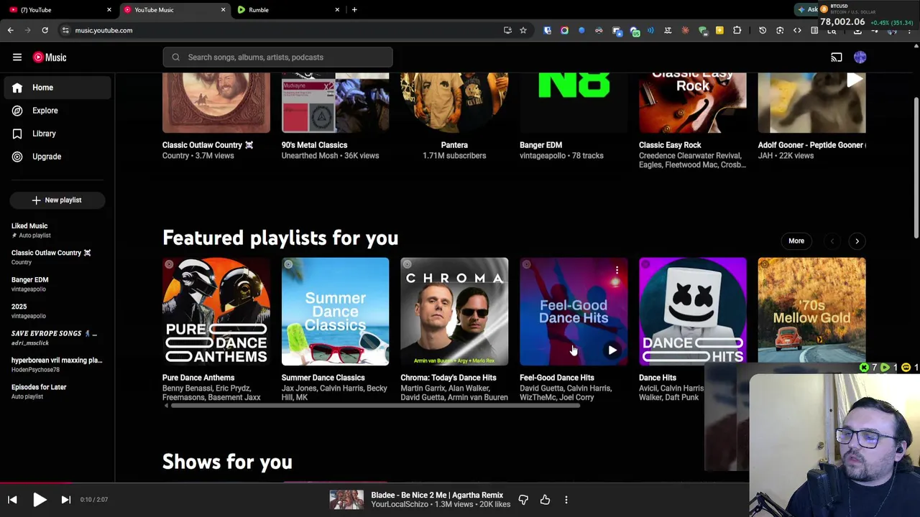
Task: Open the browser history extension icon
Action: click(763, 30)
